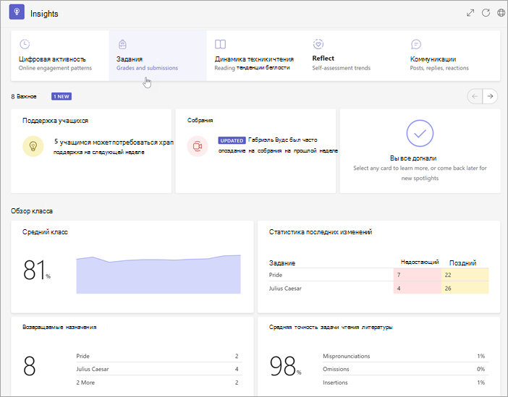508x397 pixels.
Task: Switch to the Коммуникации tab
Action: click(452, 56)
